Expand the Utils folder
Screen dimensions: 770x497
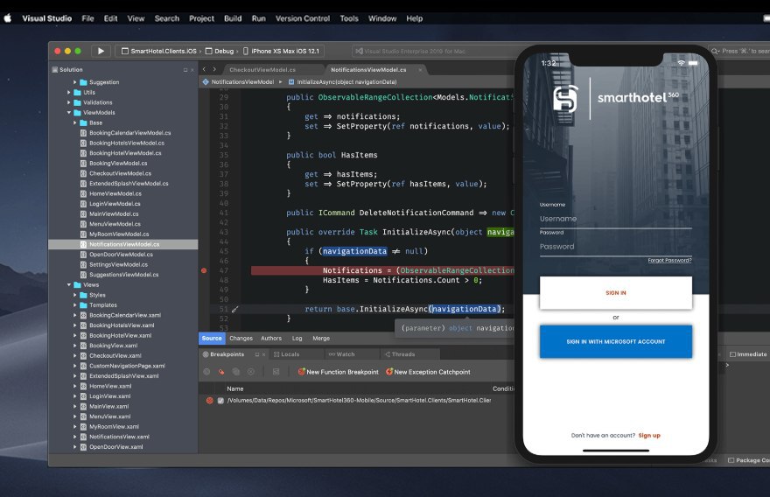[x=69, y=93]
